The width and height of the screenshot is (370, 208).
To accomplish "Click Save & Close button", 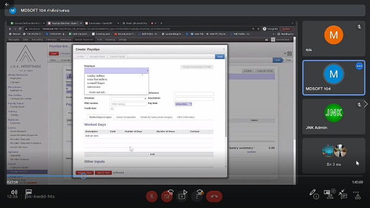I will point(85,173).
